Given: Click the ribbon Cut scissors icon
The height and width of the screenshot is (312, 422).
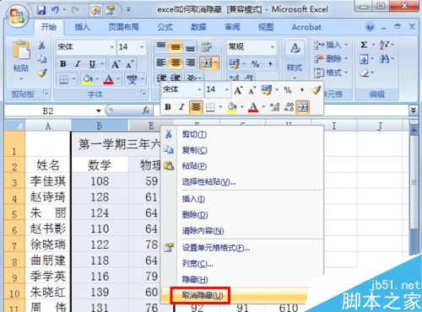Looking at the screenshot, I should pos(42,45).
